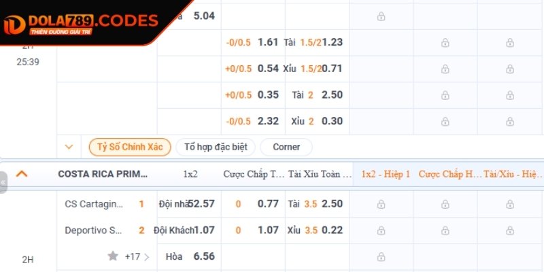Switch to Tổ hợp đặc biệt tab
Image resolution: width=544 pixels, height=272 pixels.
[x=216, y=147]
